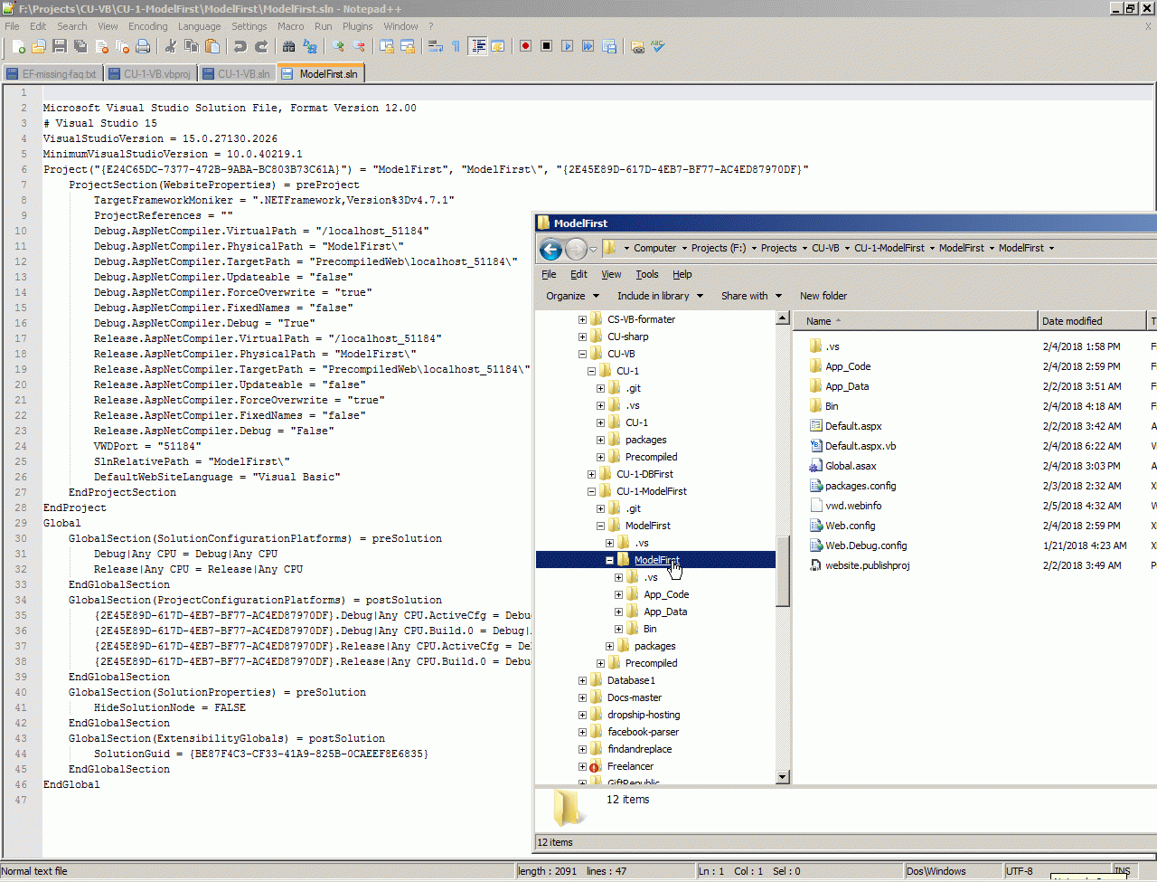The image size is (1157, 882).
Task: Redo the last undone edit
Action: coord(260,46)
